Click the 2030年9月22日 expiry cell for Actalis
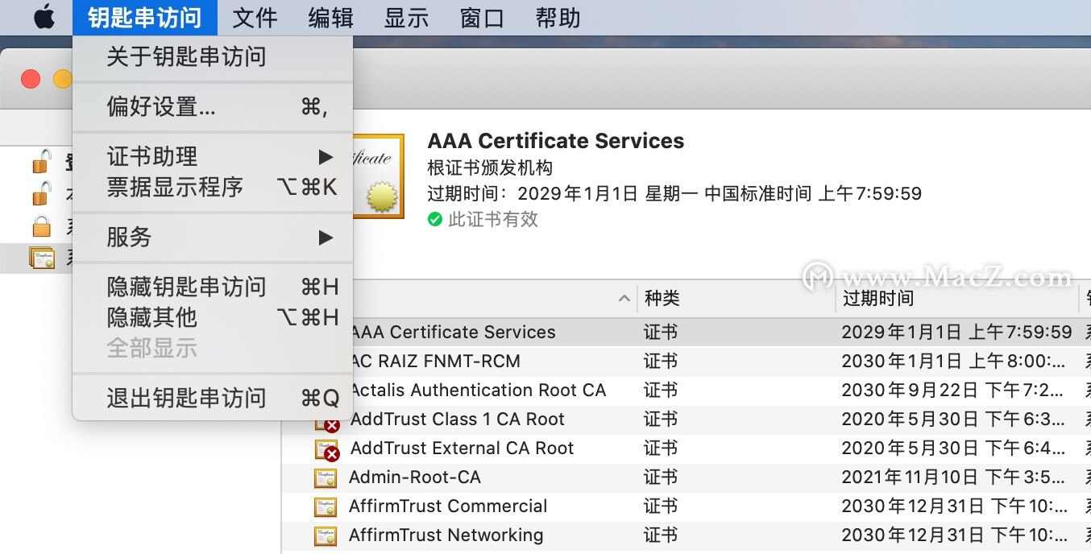Image resolution: width=1091 pixels, height=554 pixels. [953, 391]
